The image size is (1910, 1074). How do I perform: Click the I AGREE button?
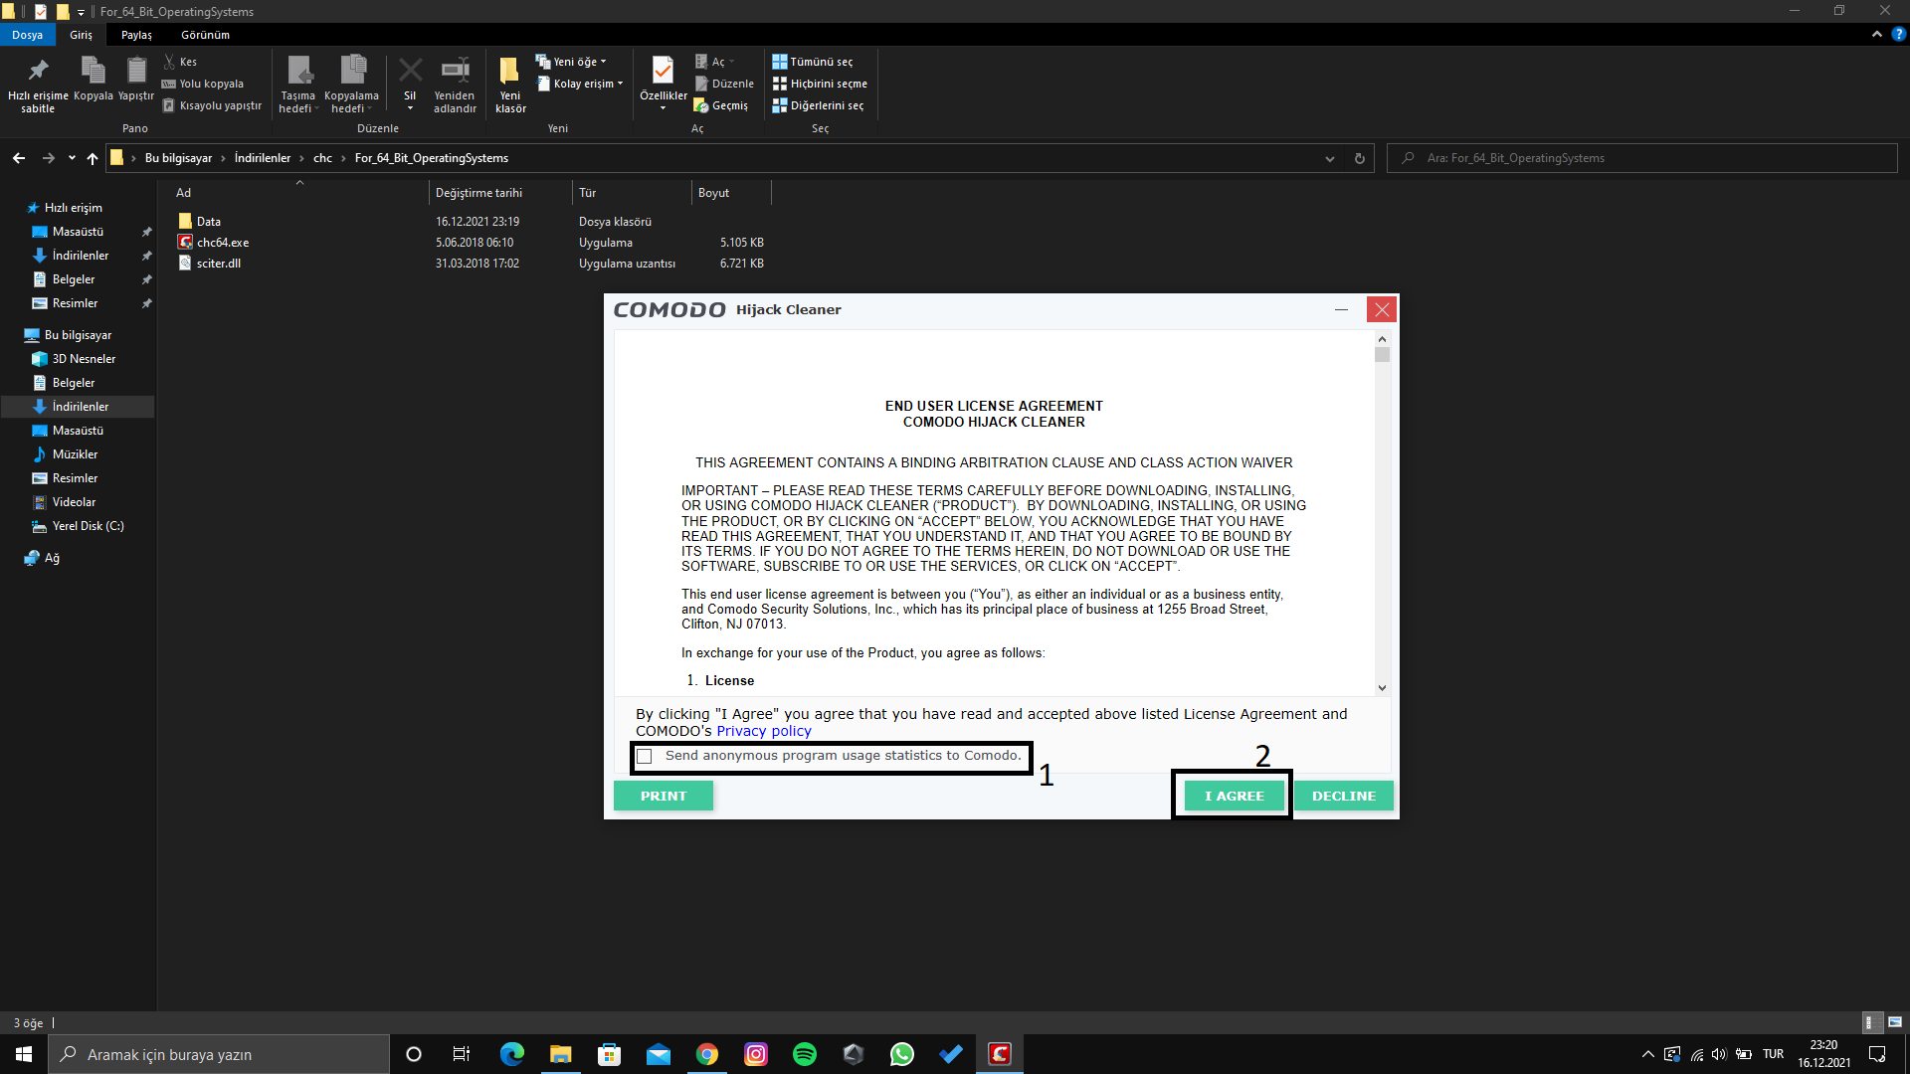1234,796
